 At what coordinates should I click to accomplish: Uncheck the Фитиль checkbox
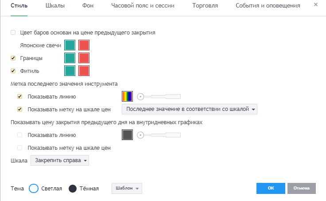(x=13, y=71)
